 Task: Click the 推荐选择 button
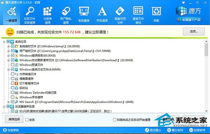[x=14, y=119]
